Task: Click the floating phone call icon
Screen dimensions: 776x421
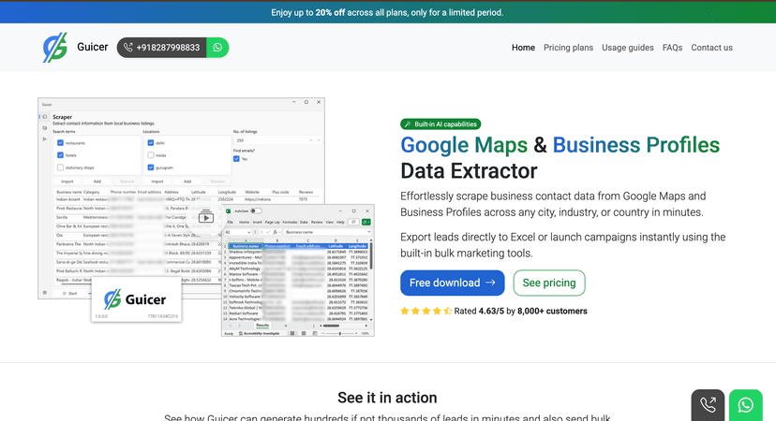Action: (x=708, y=405)
